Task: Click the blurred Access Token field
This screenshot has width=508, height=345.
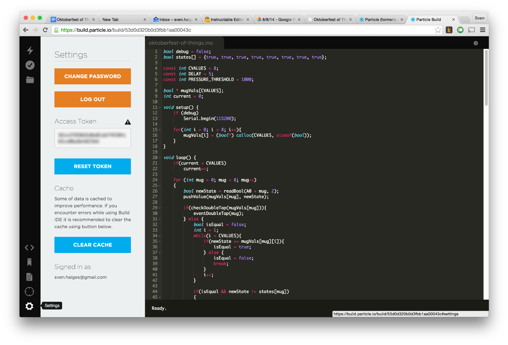Action: pyautogui.click(x=93, y=138)
